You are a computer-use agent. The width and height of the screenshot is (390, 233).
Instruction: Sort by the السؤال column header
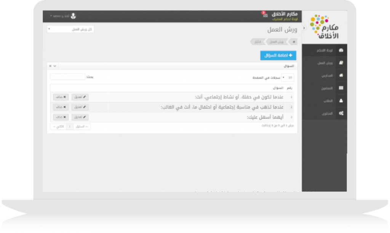tap(278, 88)
